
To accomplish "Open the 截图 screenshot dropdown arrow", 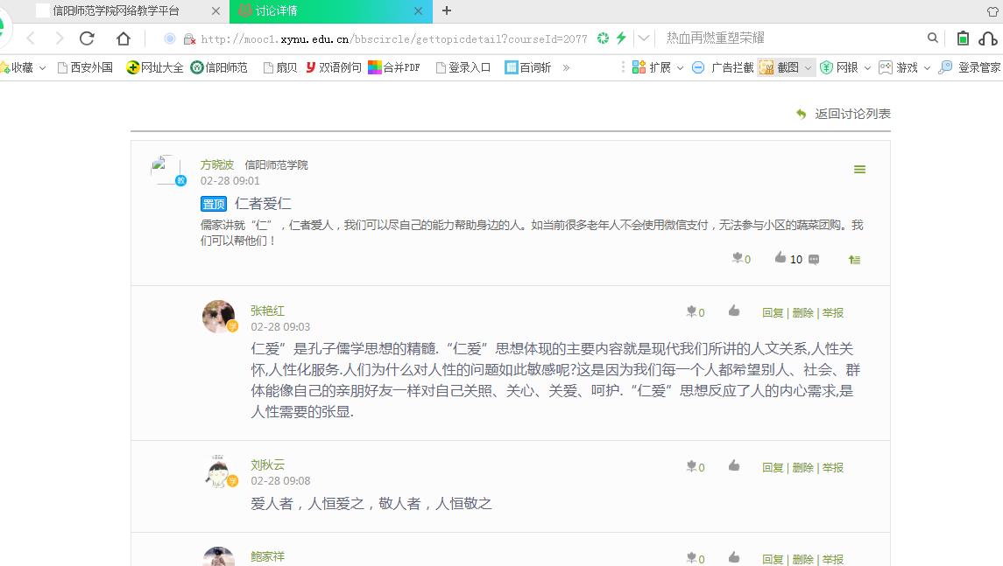I will click(809, 67).
